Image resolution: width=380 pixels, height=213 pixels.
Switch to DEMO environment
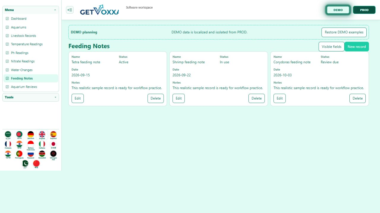pos(338,10)
